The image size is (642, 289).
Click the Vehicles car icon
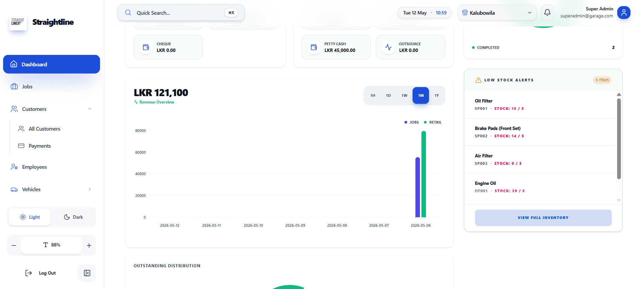[14, 189]
